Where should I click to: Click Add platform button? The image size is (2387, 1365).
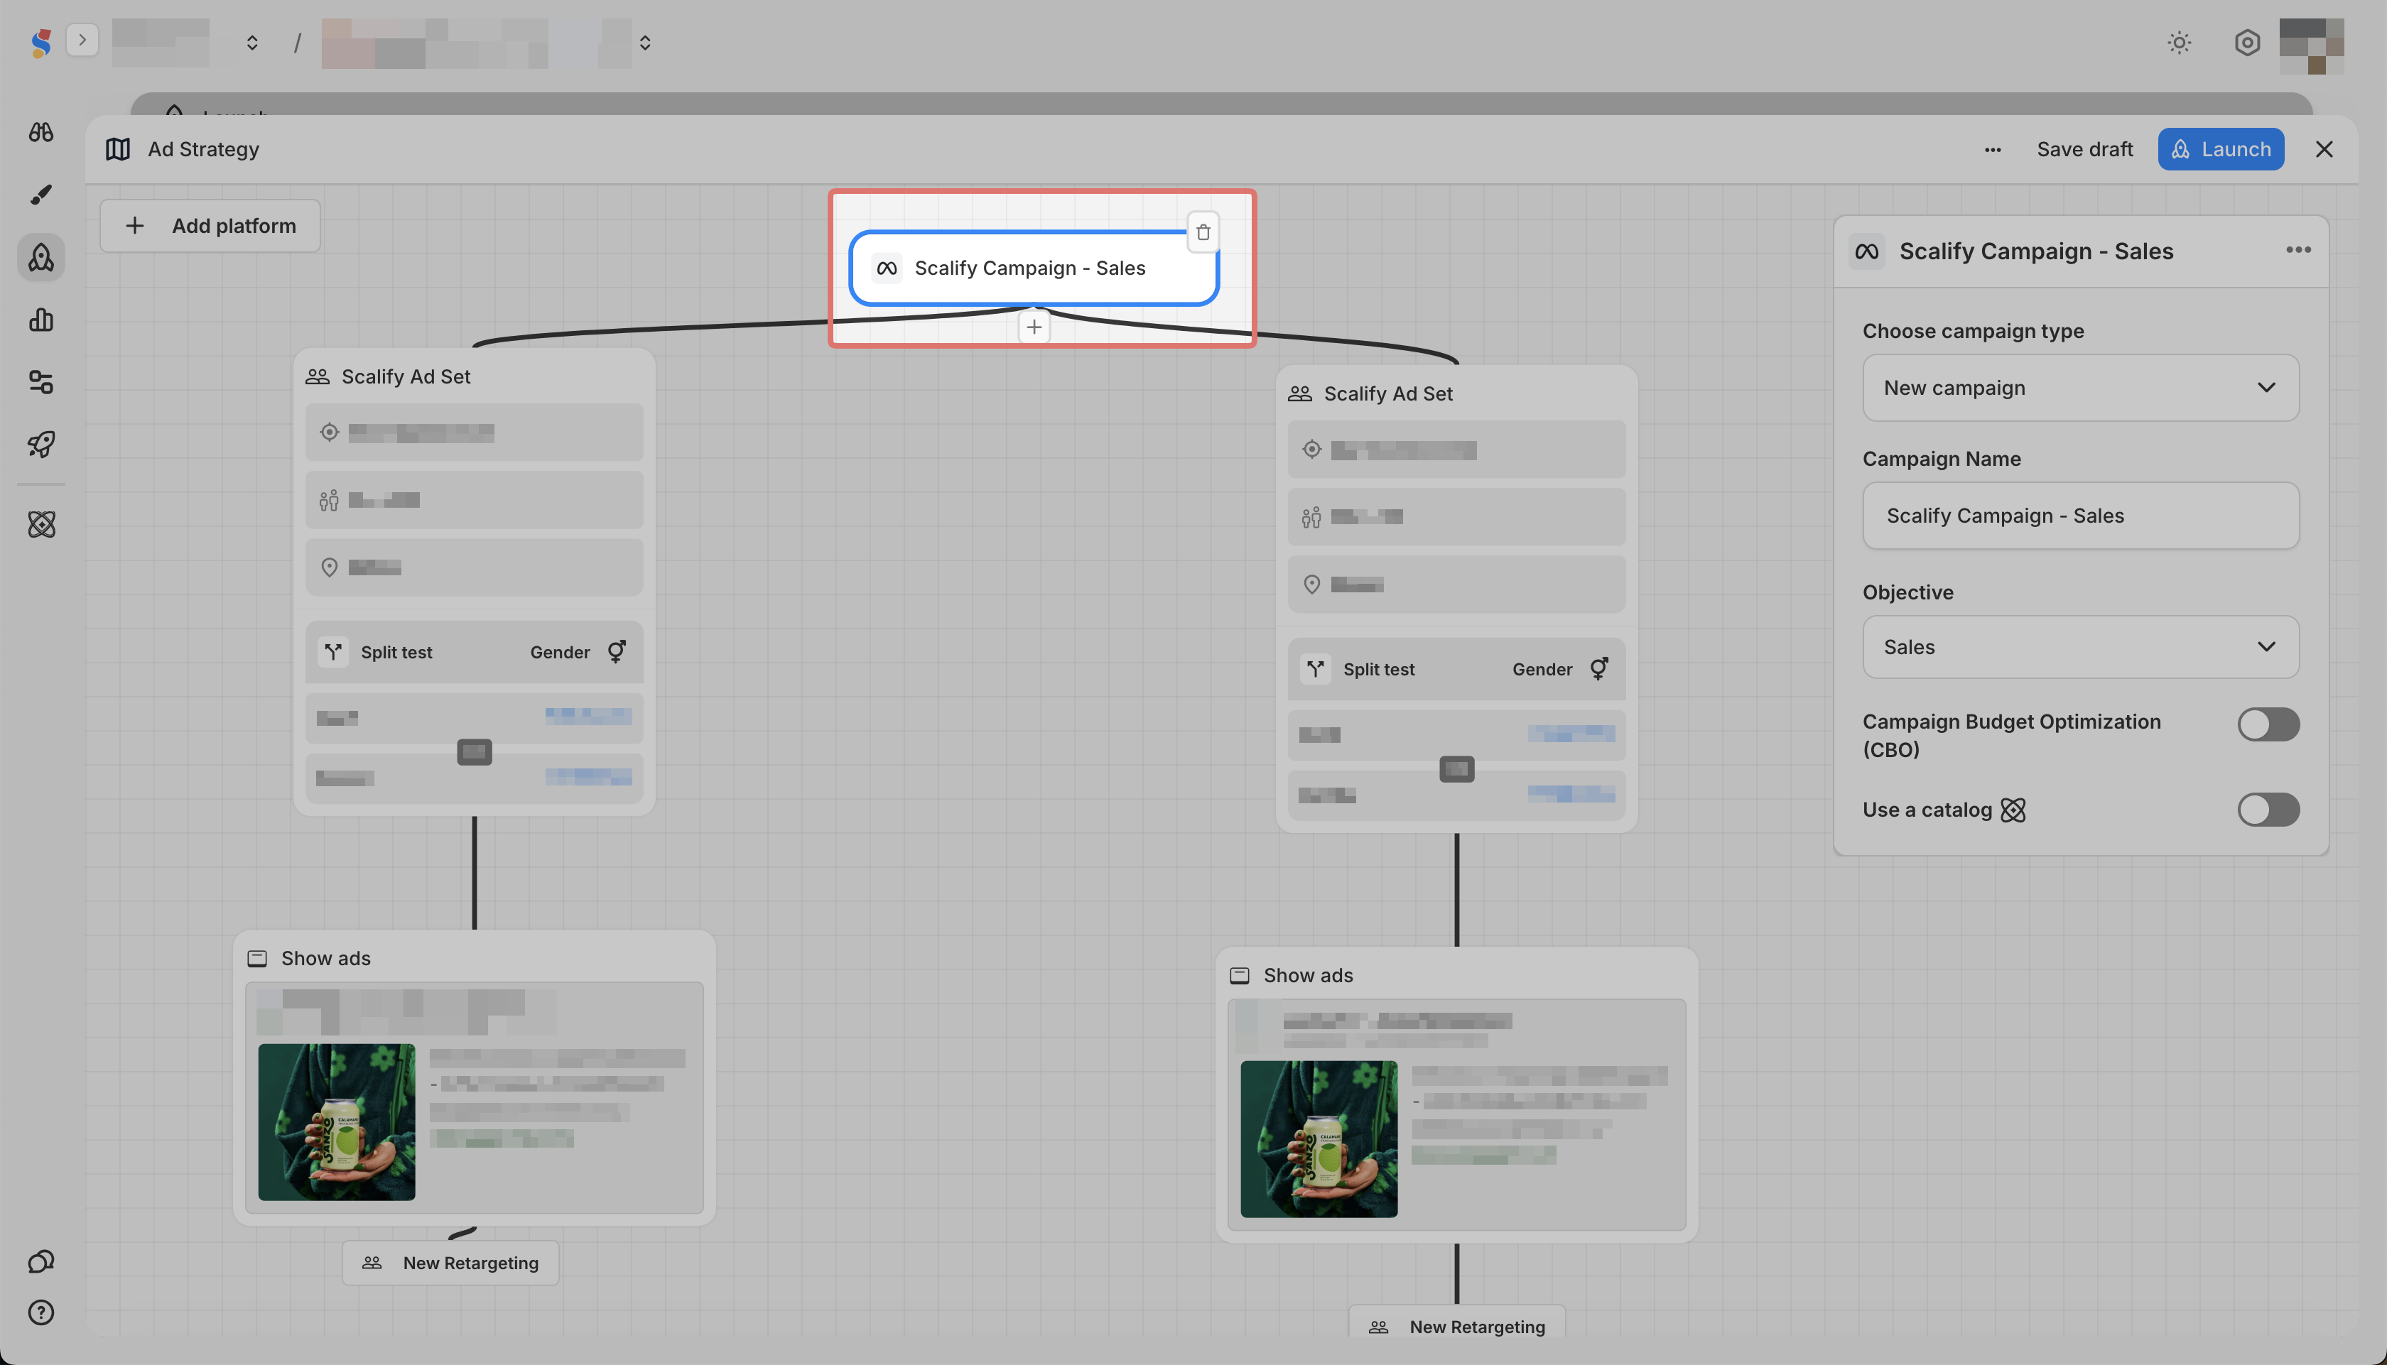pos(210,226)
